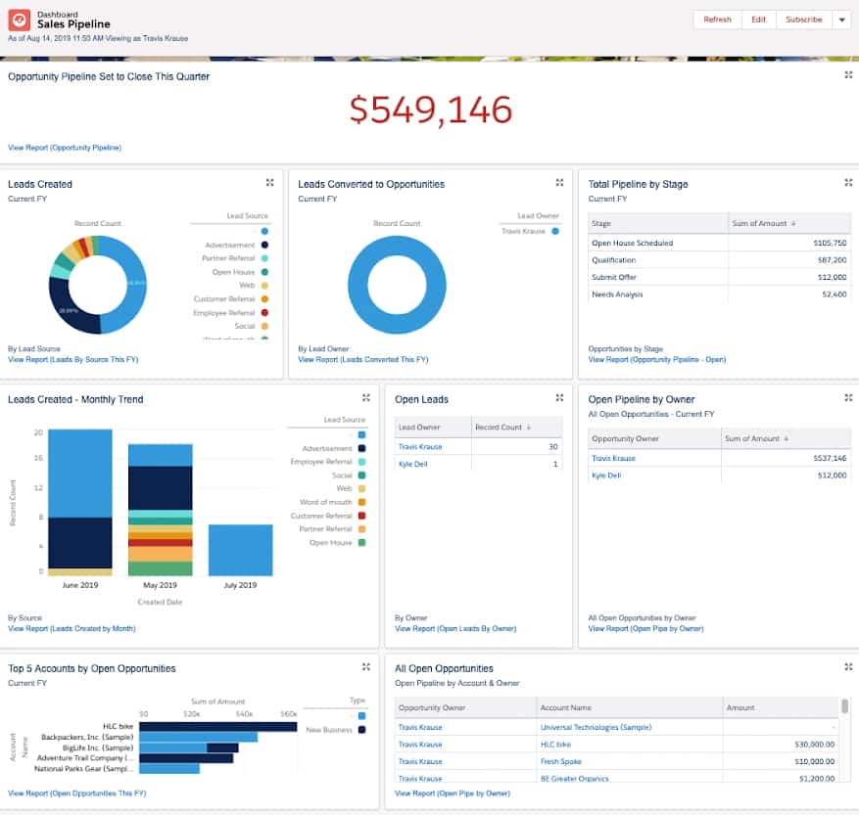The height and width of the screenshot is (815, 859).
Task: Click the Stage column header
Action: point(658,223)
